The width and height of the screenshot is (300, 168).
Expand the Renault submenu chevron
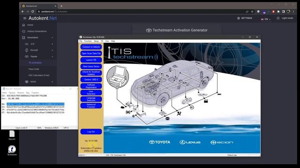[52, 50]
